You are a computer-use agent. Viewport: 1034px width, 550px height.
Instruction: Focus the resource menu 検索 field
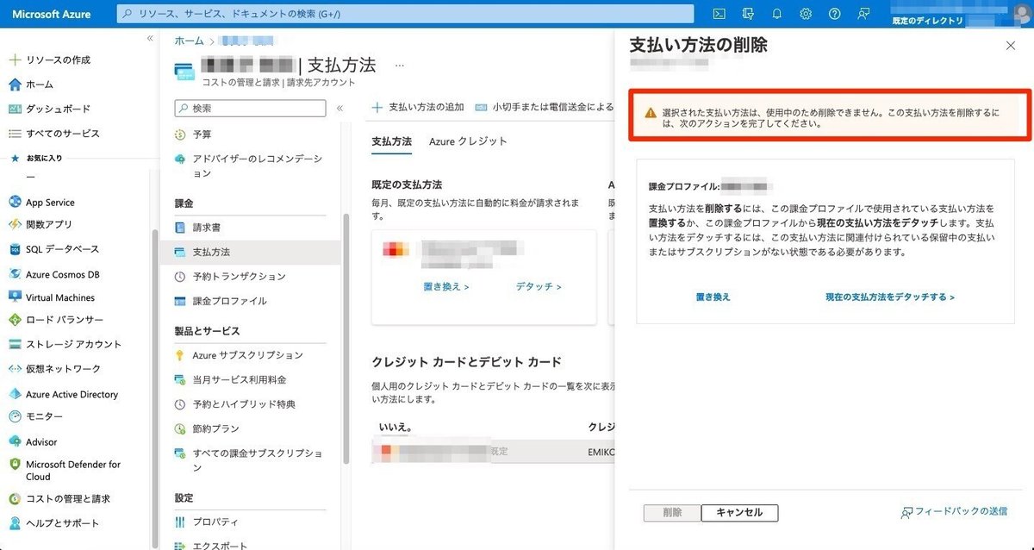coord(250,108)
